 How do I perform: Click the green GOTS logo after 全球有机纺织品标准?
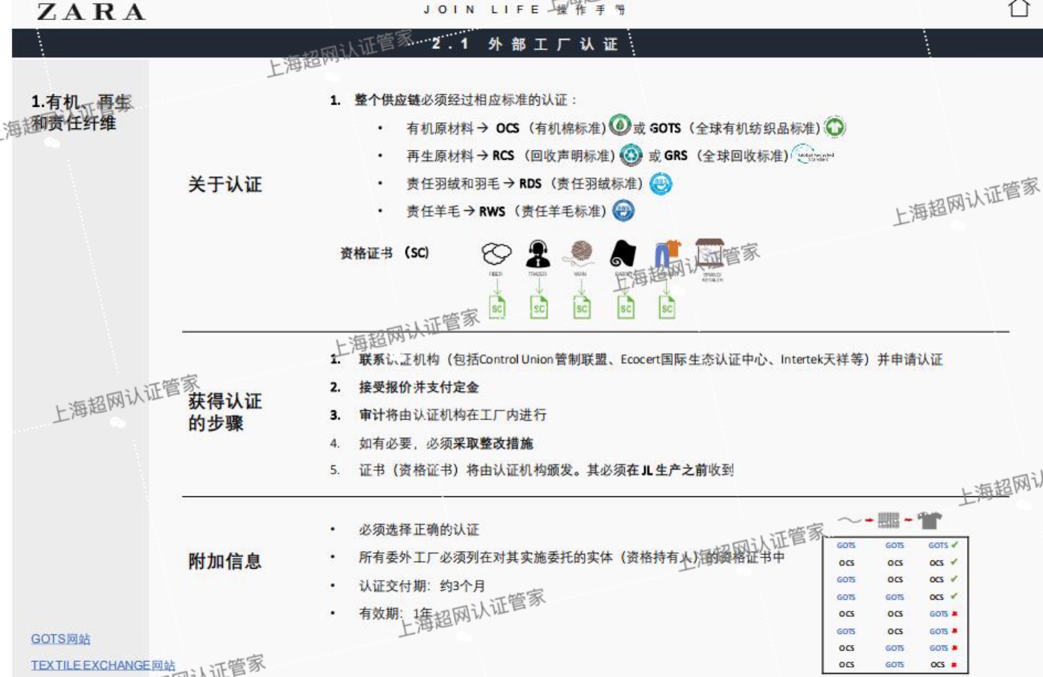click(x=835, y=127)
